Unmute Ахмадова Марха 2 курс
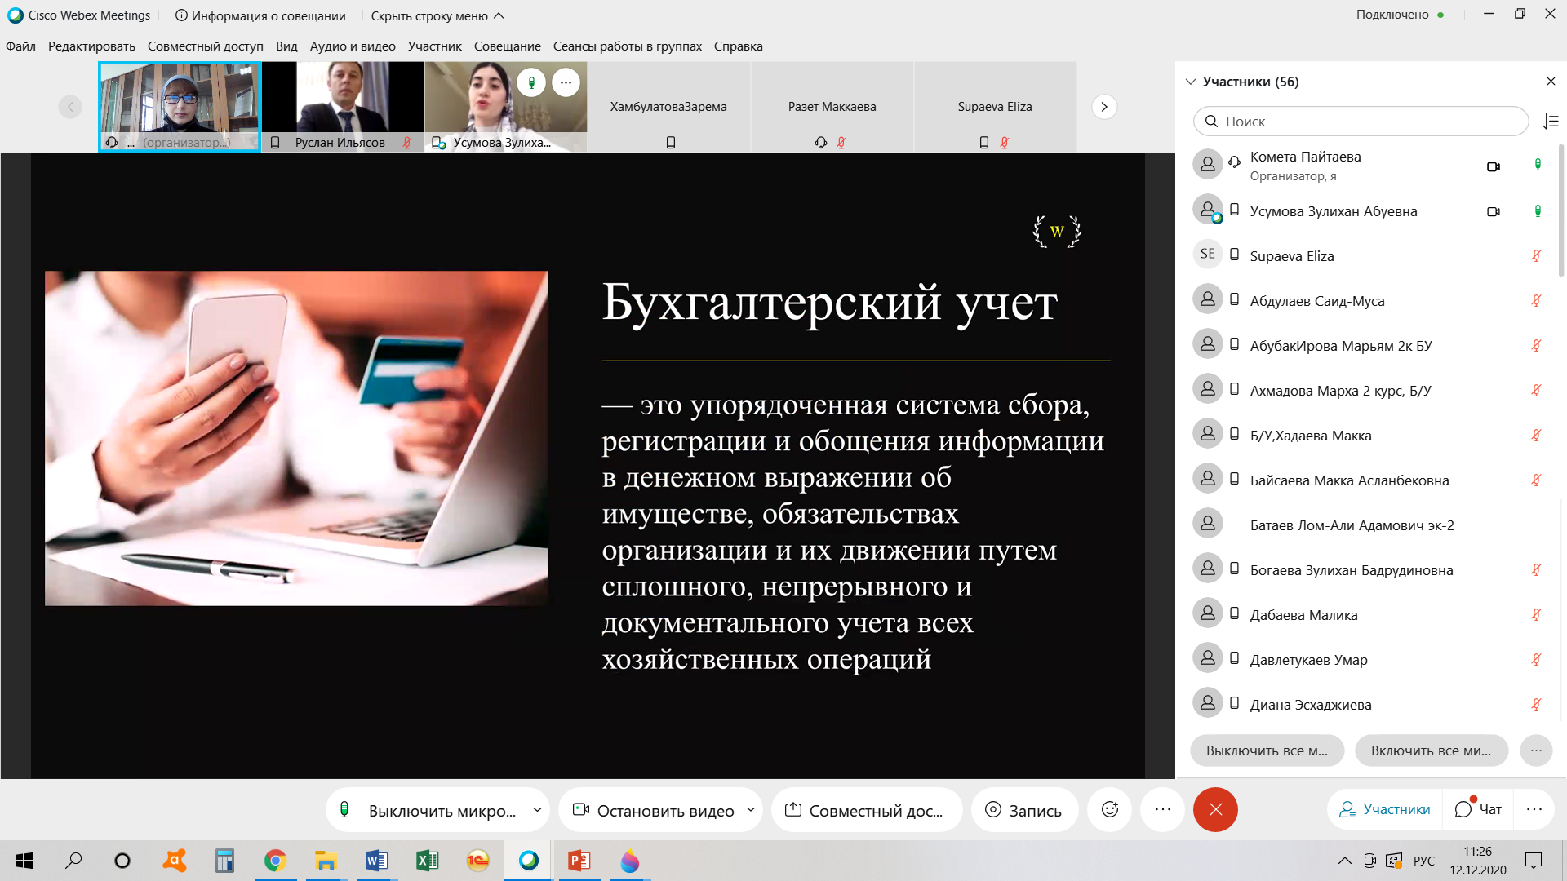Screen dimensions: 1567x881 1536,391
